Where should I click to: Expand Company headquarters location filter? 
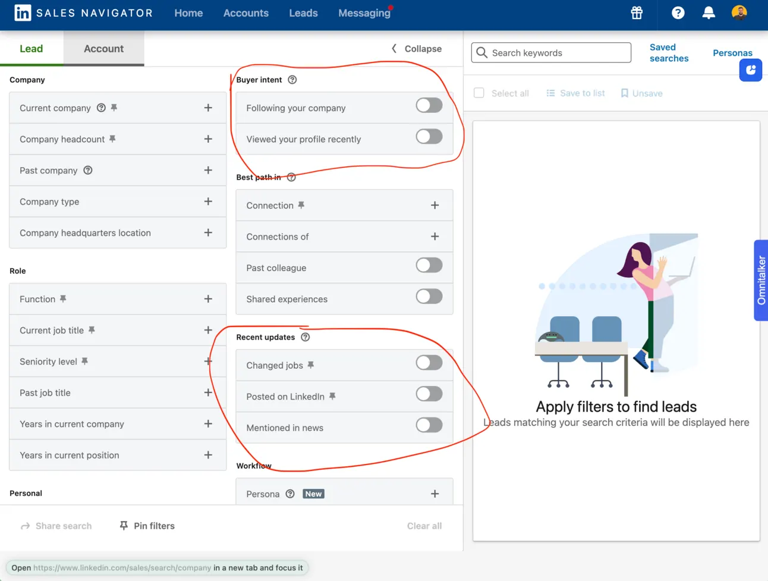(208, 233)
